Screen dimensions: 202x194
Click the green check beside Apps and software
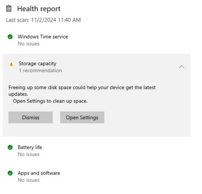(10, 173)
